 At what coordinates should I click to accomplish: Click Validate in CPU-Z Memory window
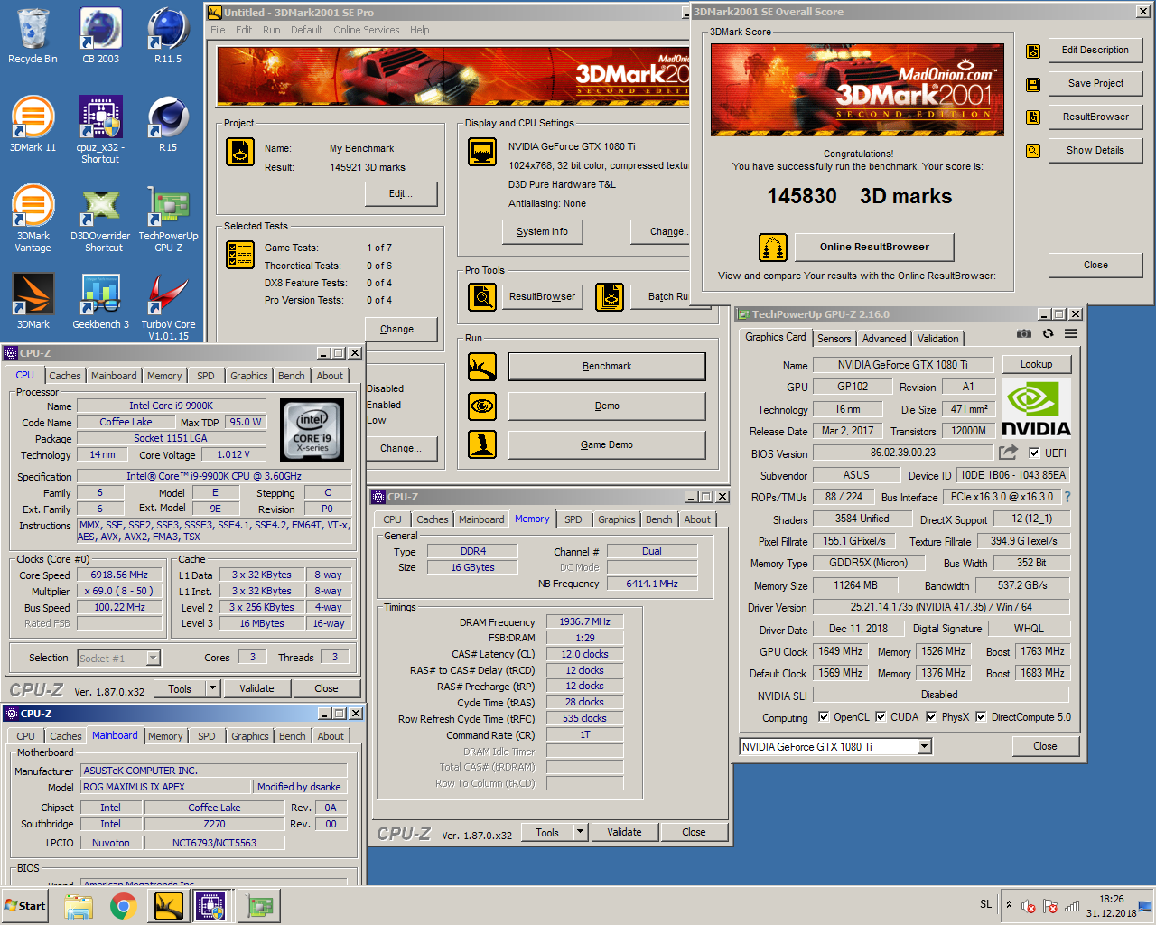click(x=624, y=832)
